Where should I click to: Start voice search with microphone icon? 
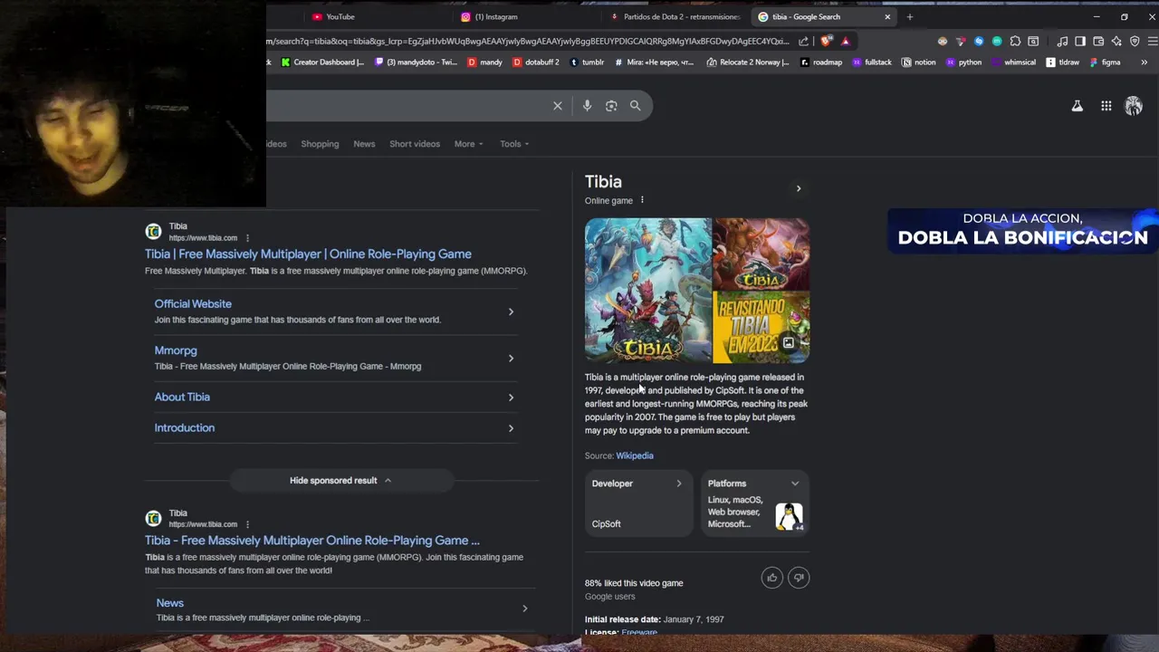587,106
